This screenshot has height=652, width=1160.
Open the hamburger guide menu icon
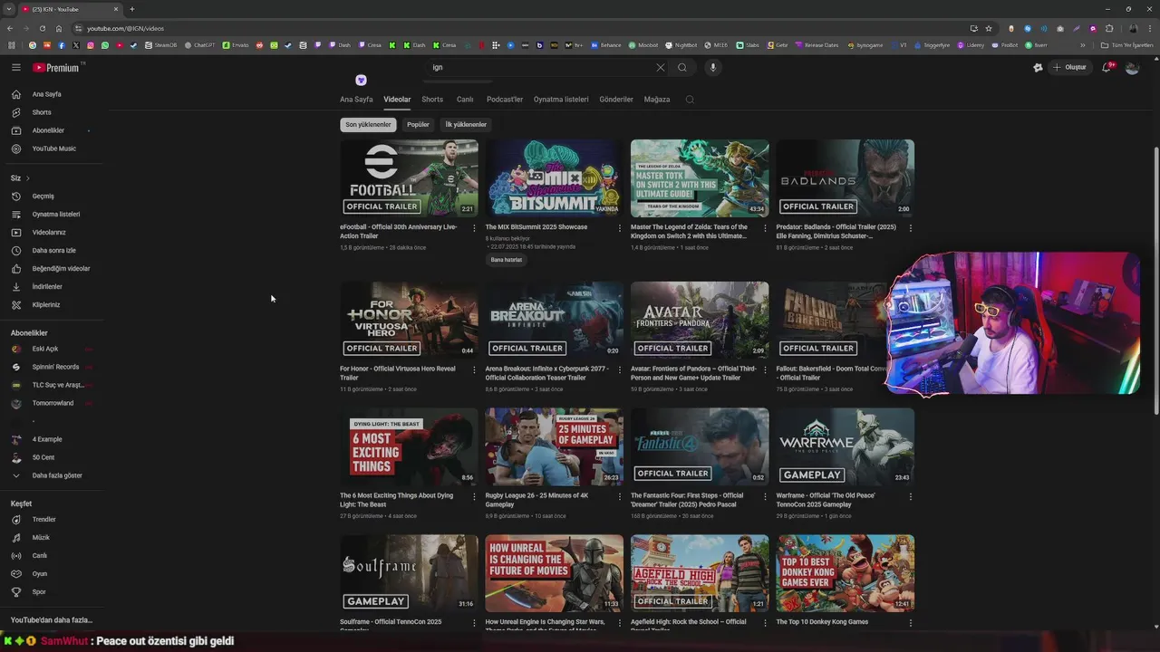tap(15, 67)
